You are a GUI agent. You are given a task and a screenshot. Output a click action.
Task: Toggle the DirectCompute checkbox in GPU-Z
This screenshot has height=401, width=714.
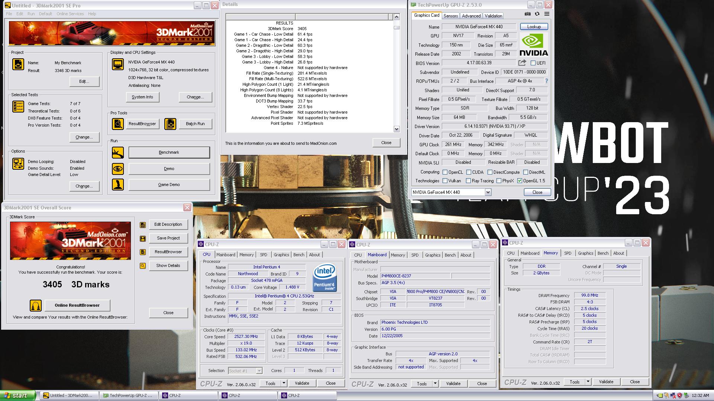[x=490, y=172]
